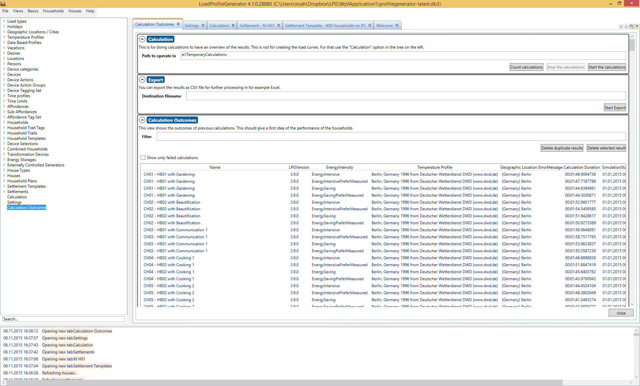
Task: Click tab strip scroll-left arrow
Action: pos(621,26)
